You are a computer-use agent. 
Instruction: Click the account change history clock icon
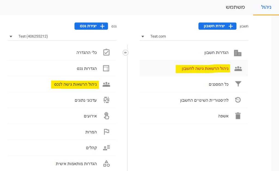238,100
